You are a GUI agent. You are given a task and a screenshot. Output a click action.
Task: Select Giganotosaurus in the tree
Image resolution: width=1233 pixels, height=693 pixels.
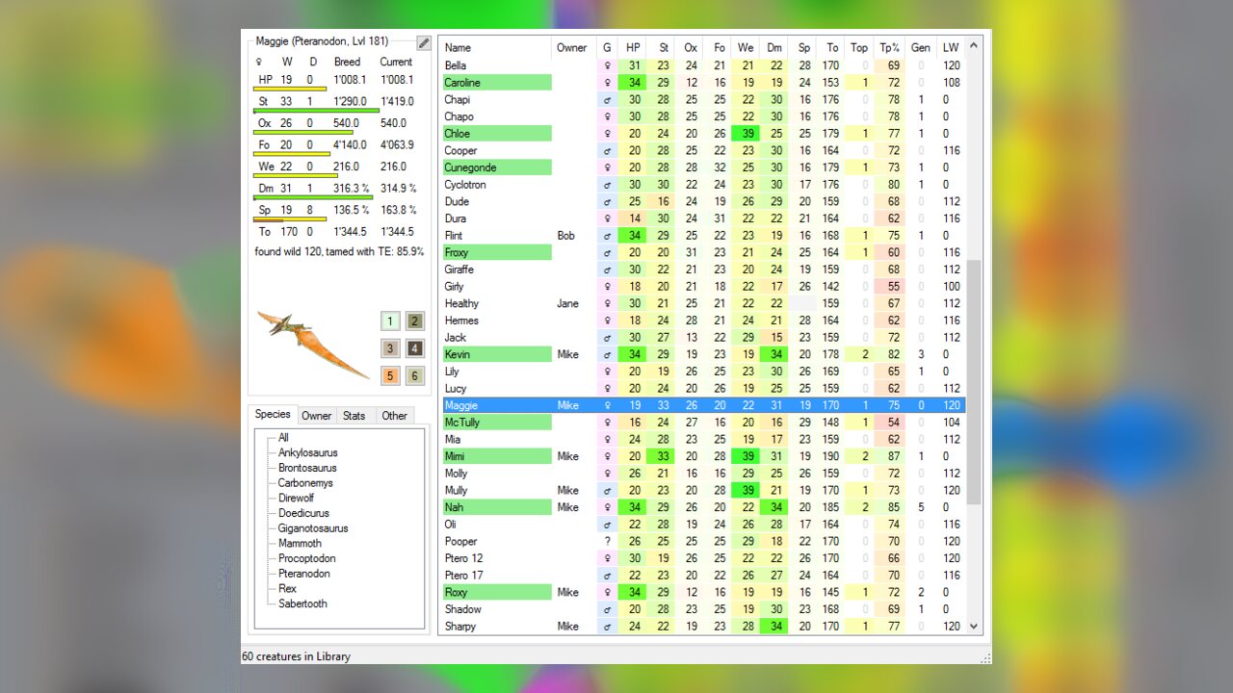[313, 528]
